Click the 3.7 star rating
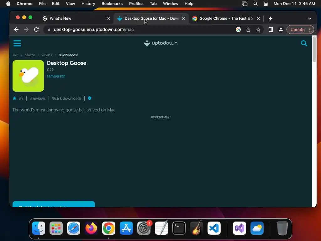321x241 pixels. tap(18, 99)
